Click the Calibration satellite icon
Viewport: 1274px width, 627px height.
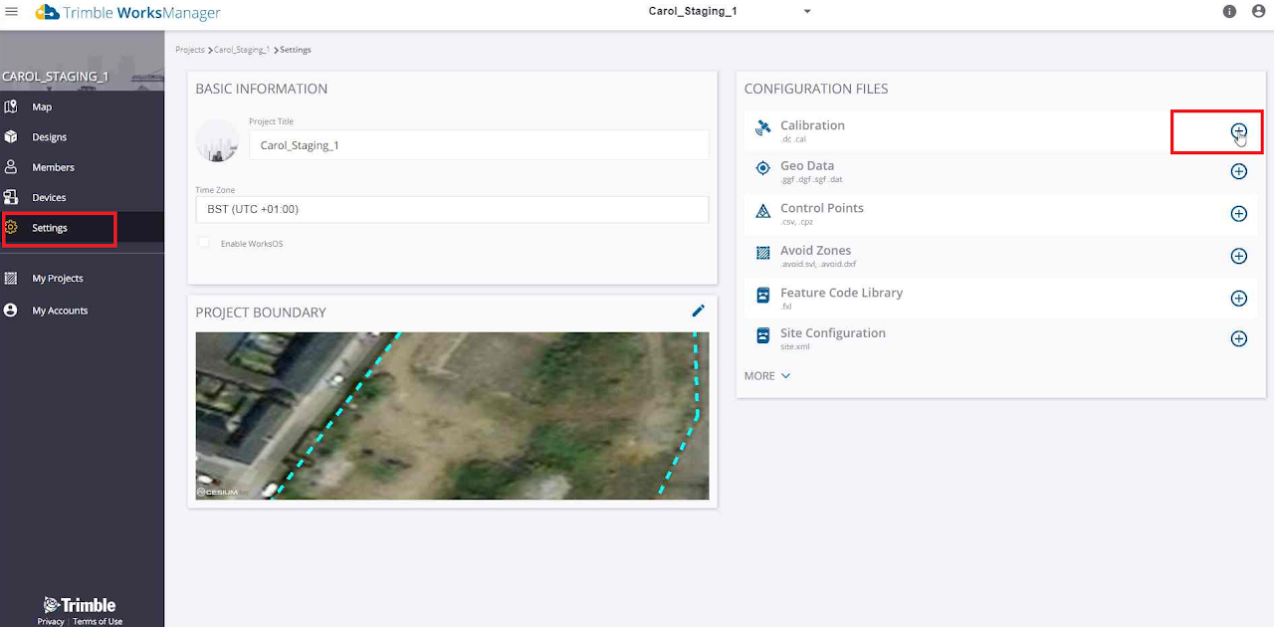pos(763,127)
